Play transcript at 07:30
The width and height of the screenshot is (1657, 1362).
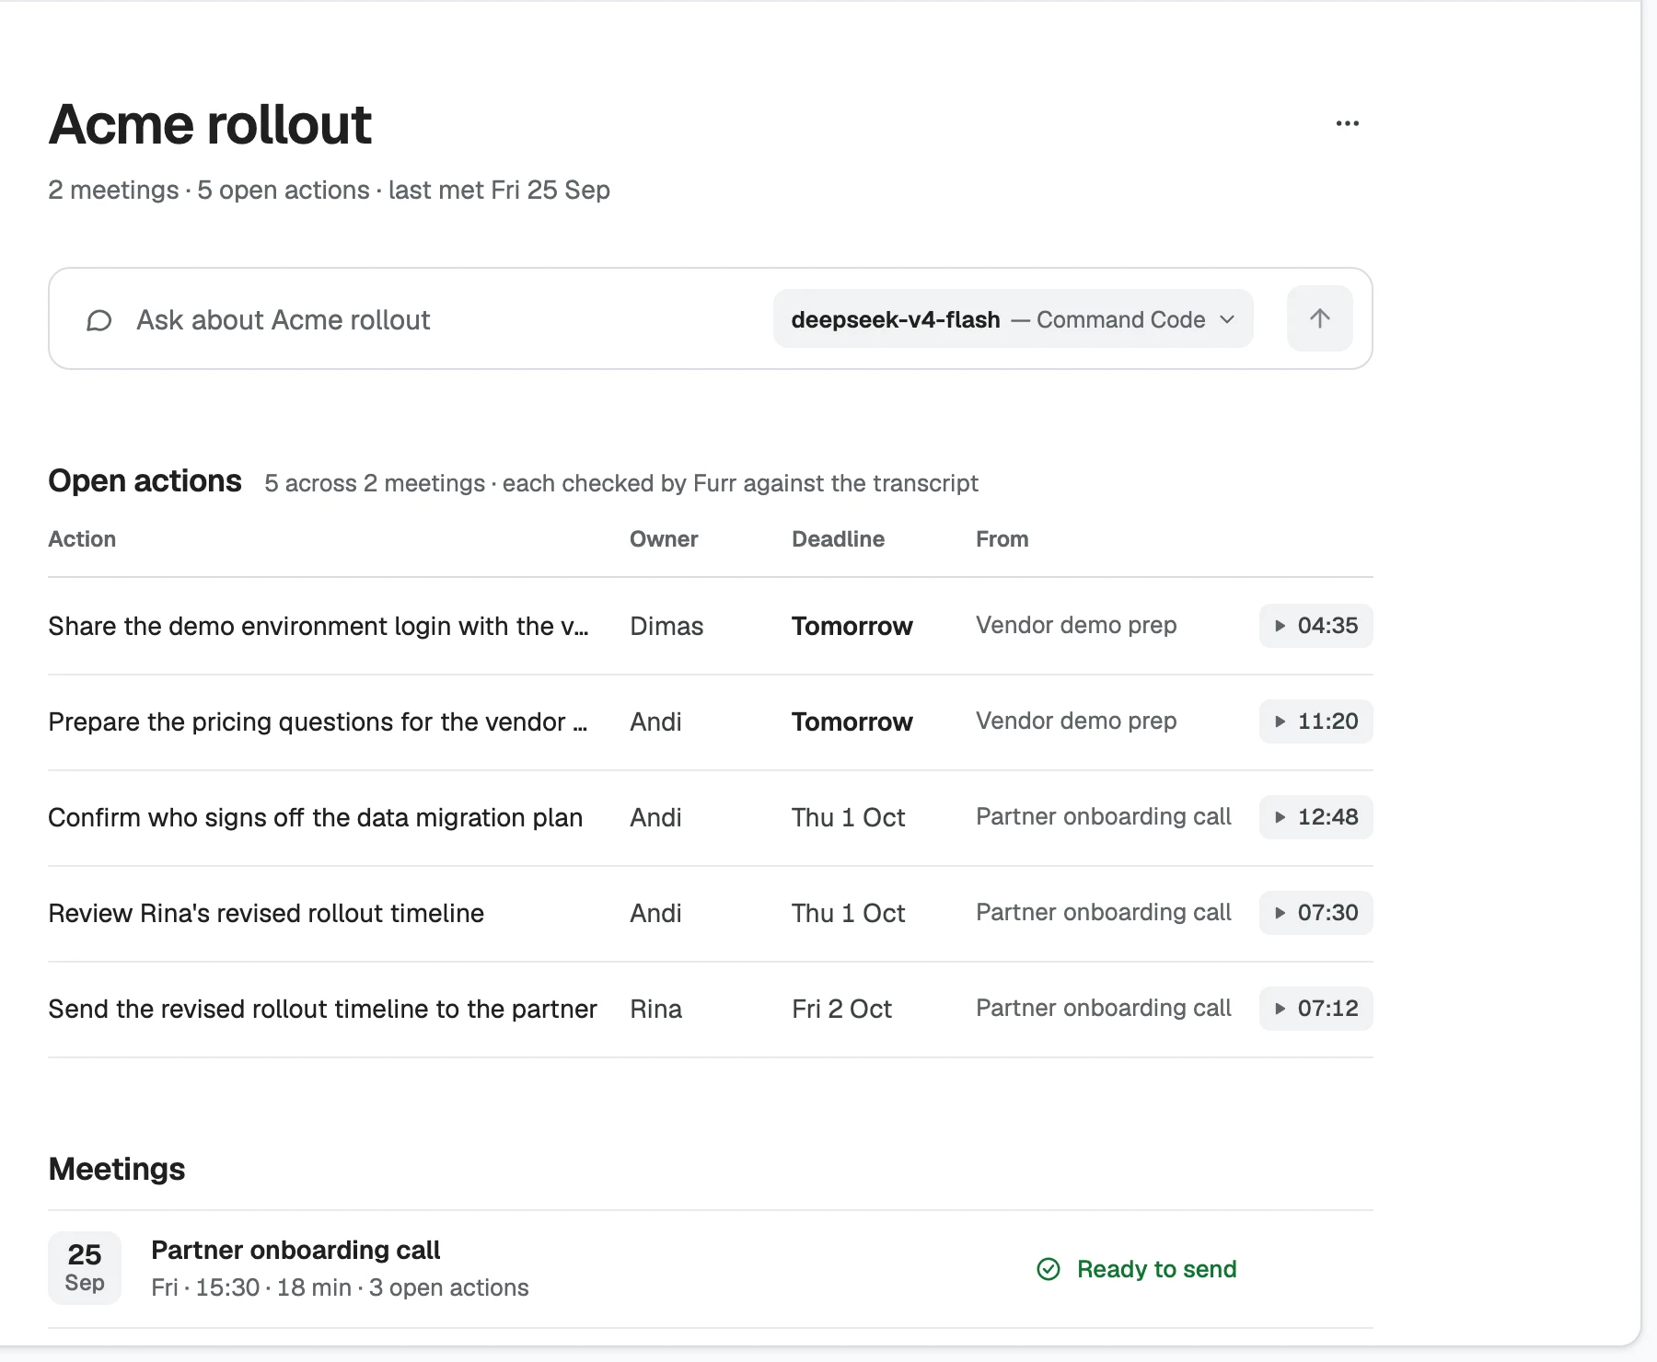1315,913
